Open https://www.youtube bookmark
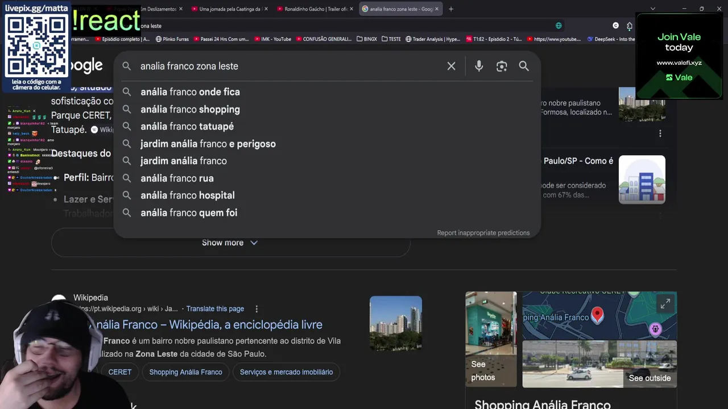Screen dimensions: 728x409 553,39
